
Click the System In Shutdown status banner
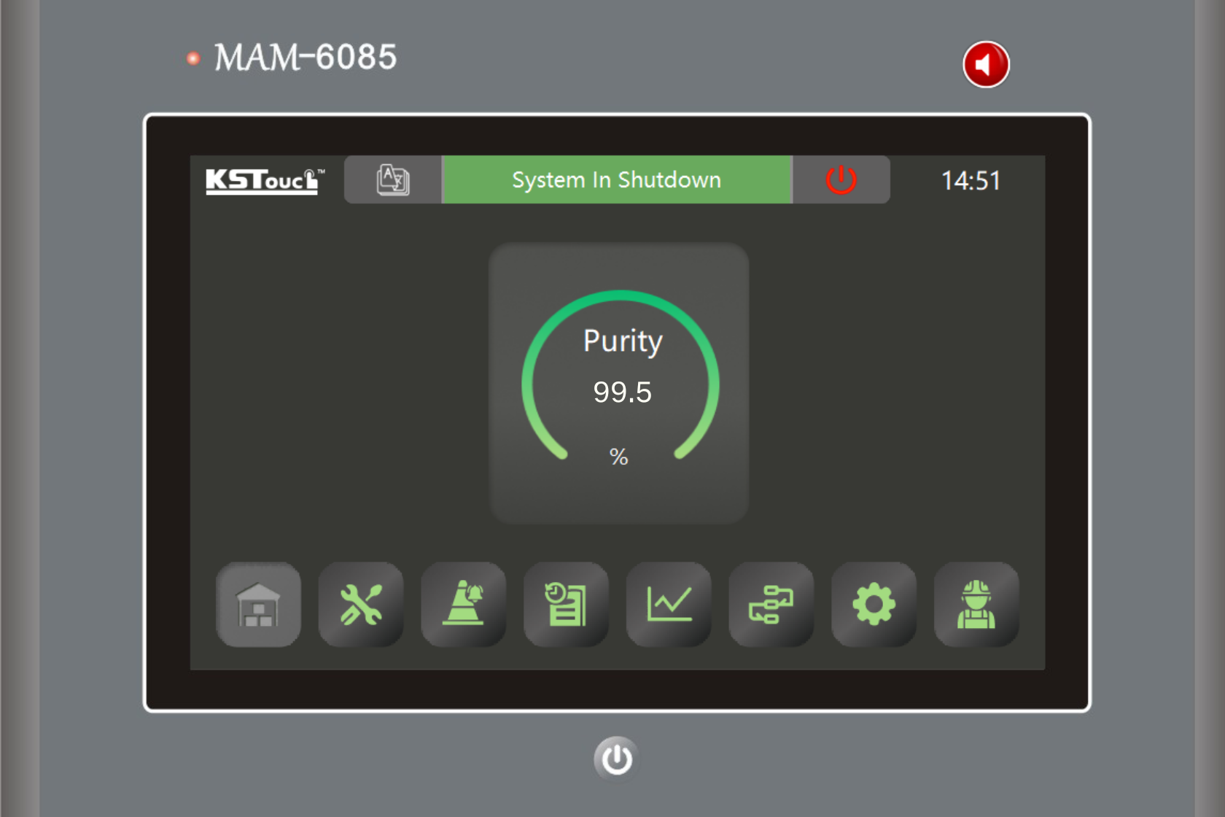pyautogui.click(x=617, y=179)
